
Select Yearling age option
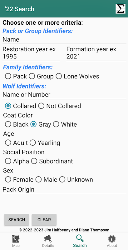33,143
